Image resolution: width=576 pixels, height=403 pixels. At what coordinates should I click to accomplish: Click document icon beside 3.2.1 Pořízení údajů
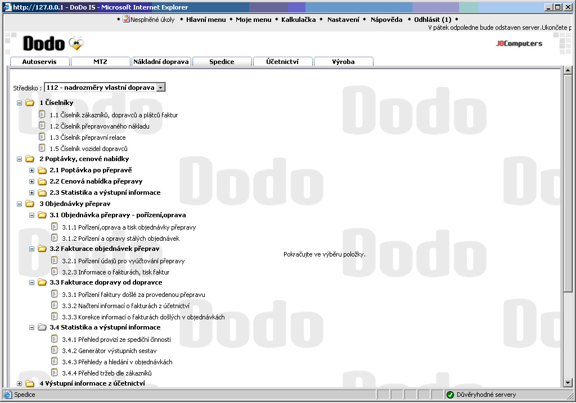pos(55,260)
